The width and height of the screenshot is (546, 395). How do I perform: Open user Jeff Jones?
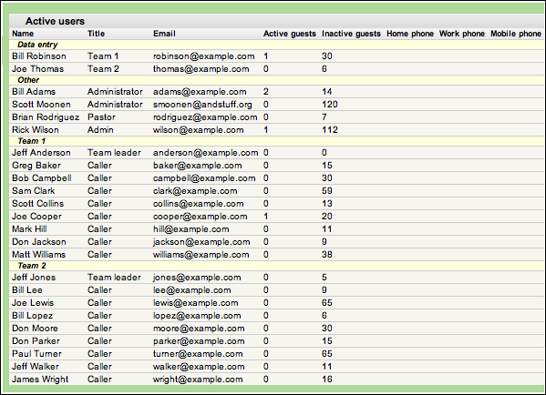(x=34, y=278)
